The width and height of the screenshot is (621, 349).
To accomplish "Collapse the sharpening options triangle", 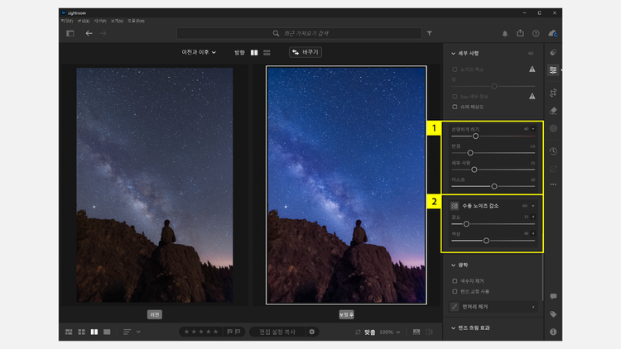I will point(533,129).
